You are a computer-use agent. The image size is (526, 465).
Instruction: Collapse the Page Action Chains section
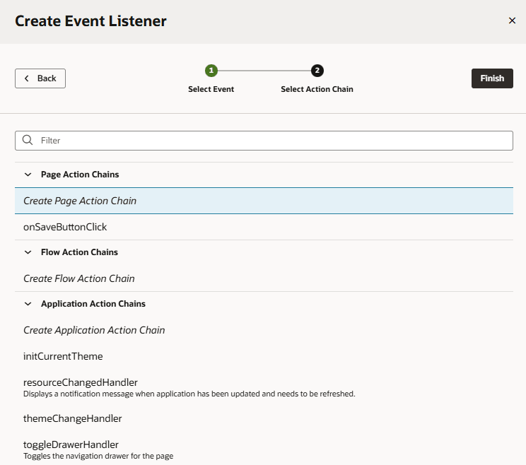28,175
